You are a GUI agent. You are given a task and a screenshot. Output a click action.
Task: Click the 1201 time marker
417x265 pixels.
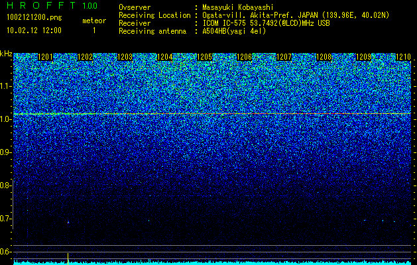tap(46, 57)
